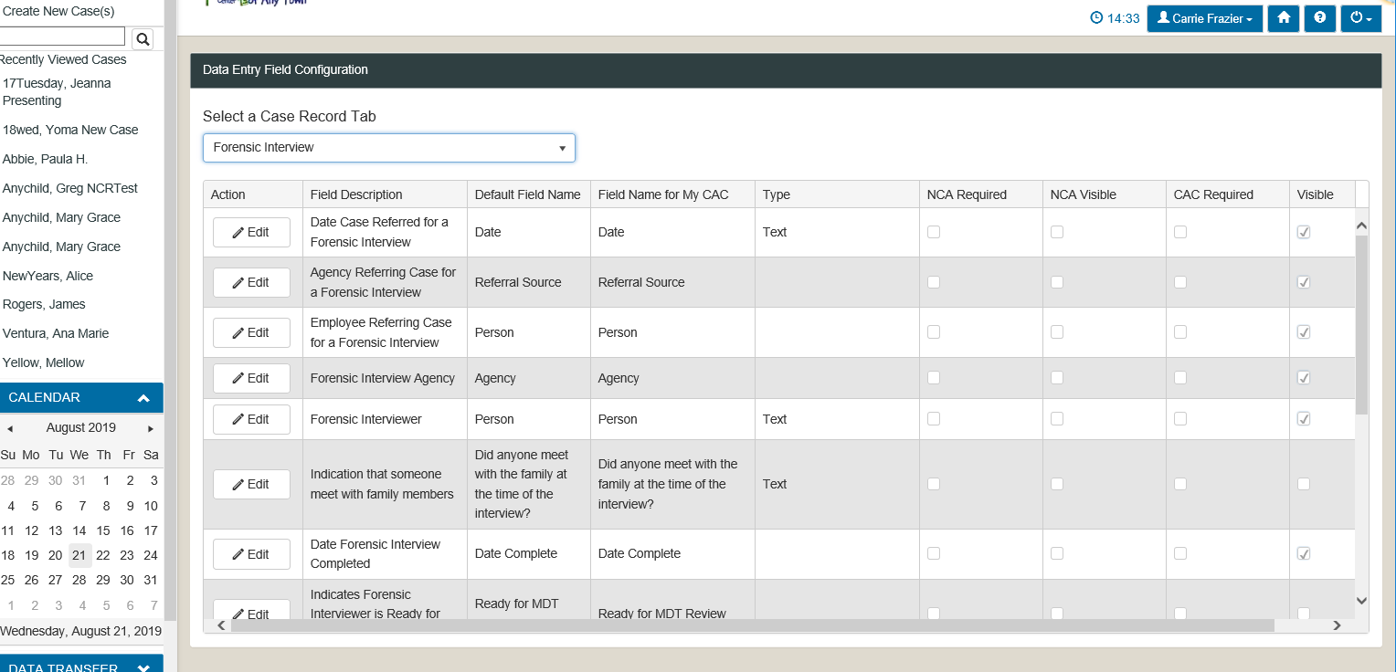Click the Ready for MDT Review cell

(x=662, y=614)
